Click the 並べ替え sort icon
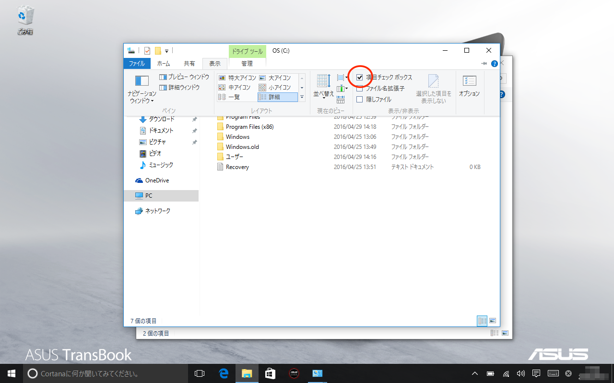This screenshot has width=614, height=383. click(x=323, y=85)
